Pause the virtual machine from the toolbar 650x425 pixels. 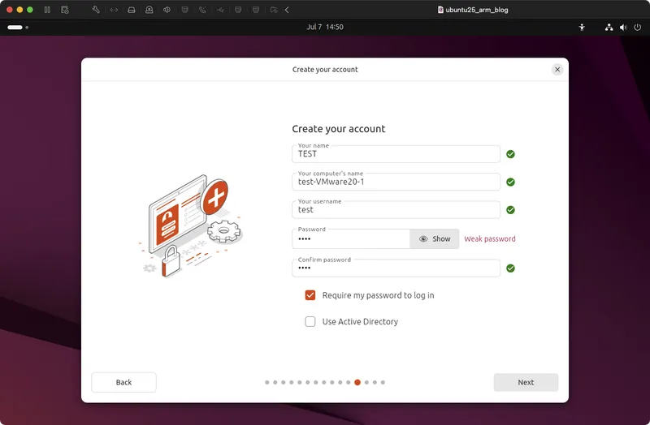tap(47, 10)
